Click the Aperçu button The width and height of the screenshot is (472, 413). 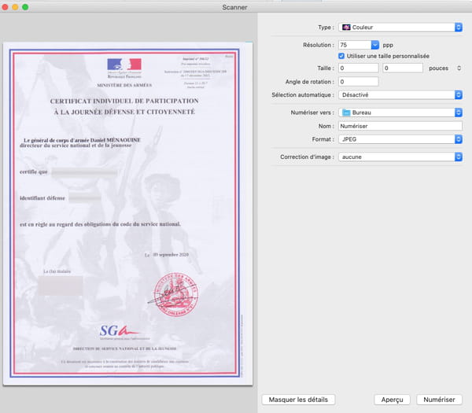(392, 400)
